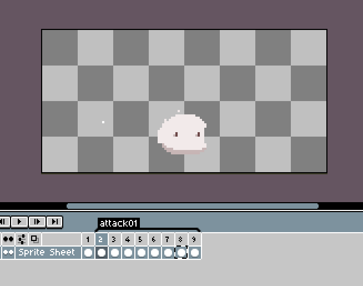The image size is (363, 286).
Task: Click cel at frame 1 of Sprite Sheet
Action: pos(88,253)
